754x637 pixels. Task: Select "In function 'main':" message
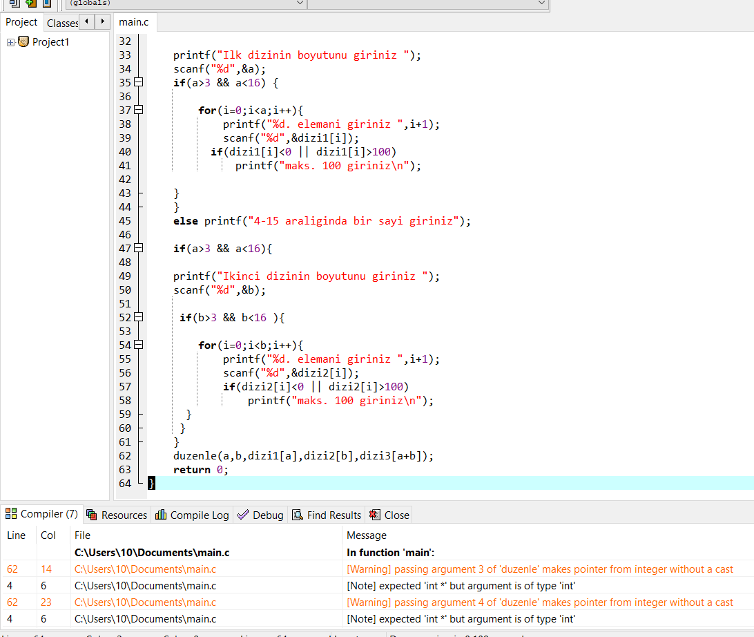tap(391, 552)
